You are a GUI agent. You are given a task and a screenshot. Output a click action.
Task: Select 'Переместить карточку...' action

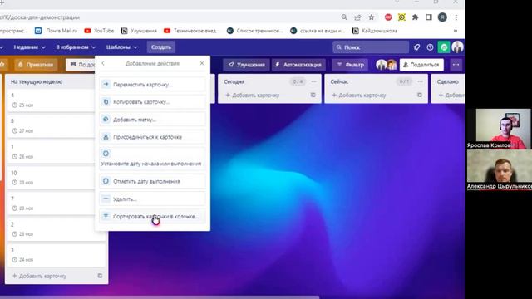tap(152, 85)
